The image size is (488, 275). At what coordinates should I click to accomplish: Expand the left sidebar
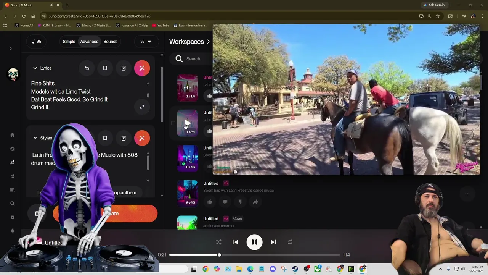click(x=11, y=49)
